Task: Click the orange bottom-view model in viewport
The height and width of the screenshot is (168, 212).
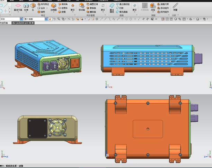Action: click(147, 129)
